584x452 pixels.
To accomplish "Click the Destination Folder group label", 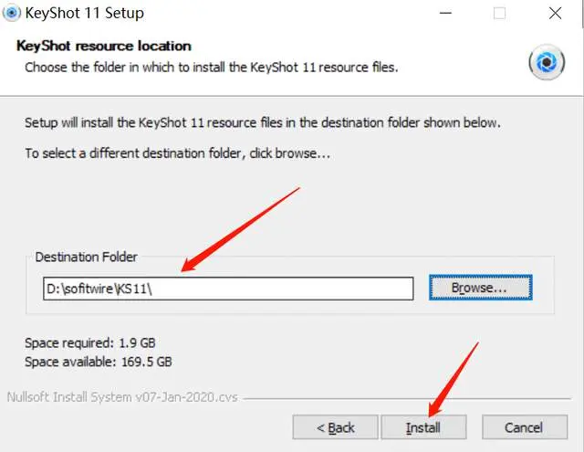I will point(86,257).
